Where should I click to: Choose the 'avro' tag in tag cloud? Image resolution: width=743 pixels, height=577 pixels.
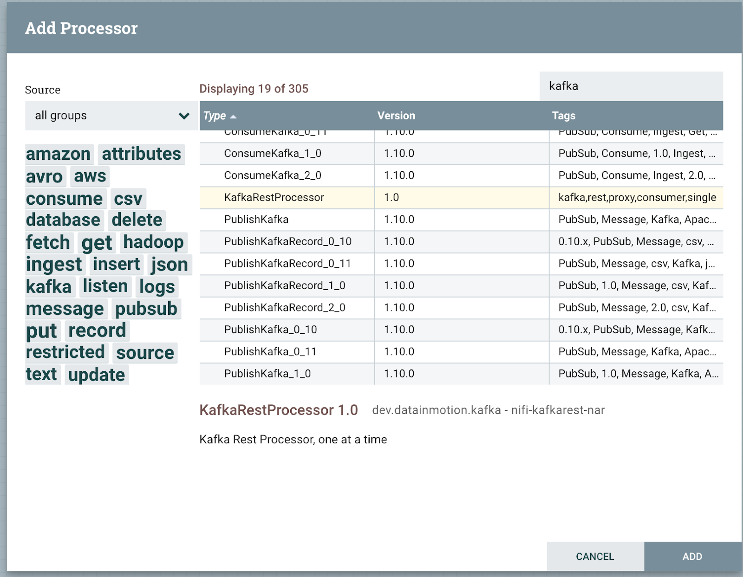(44, 176)
